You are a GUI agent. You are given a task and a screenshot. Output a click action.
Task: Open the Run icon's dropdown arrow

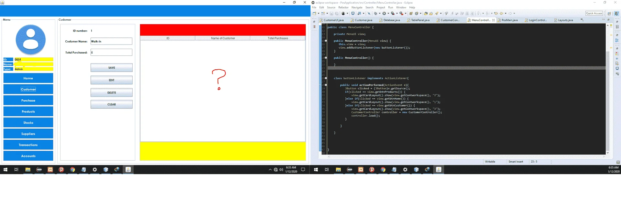pyautogui.click(x=388, y=14)
